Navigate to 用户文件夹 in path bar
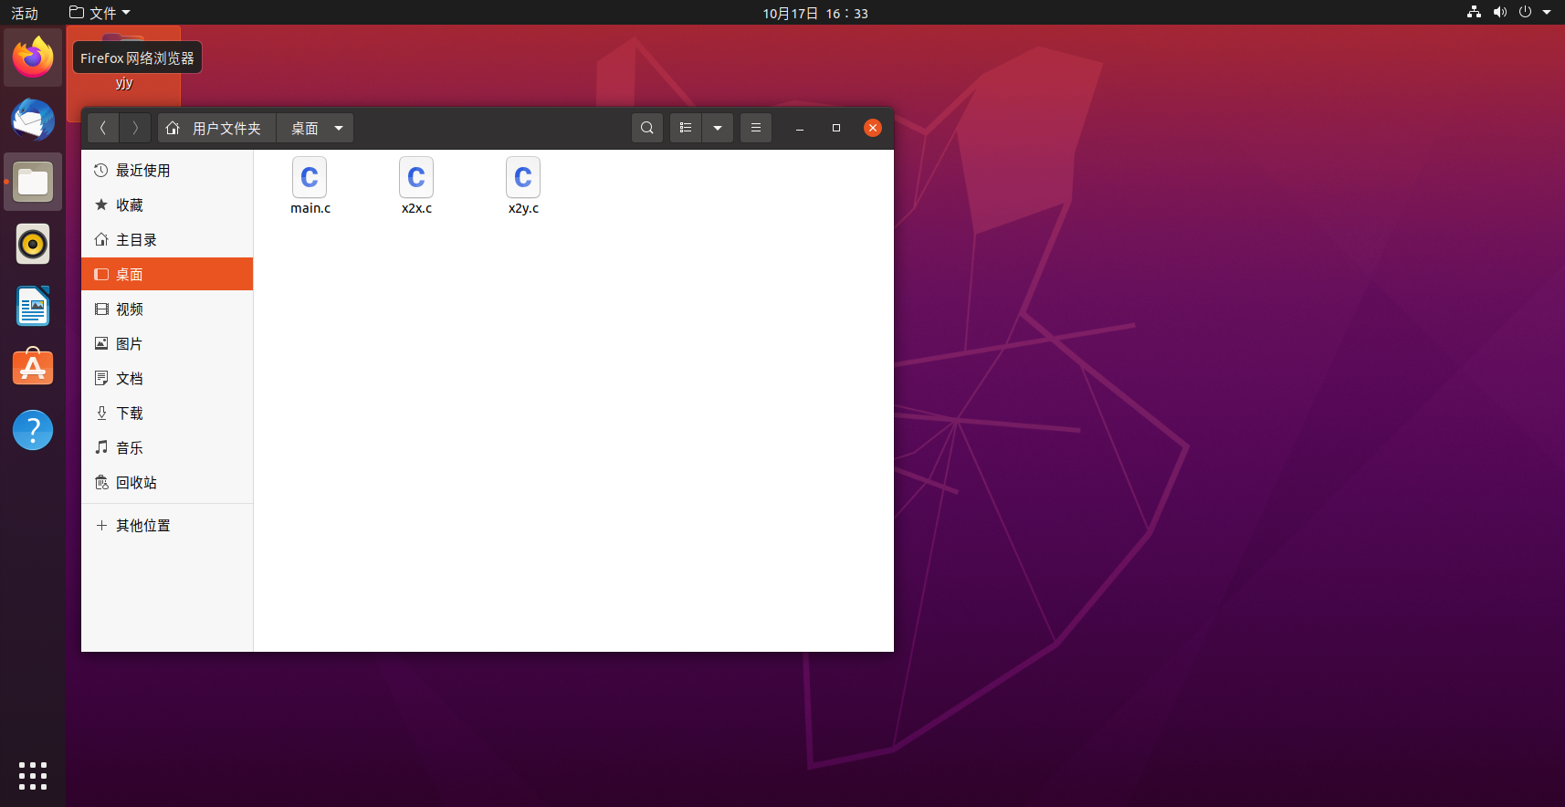This screenshot has width=1565, height=807. pyautogui.click(x=217, y=128)
